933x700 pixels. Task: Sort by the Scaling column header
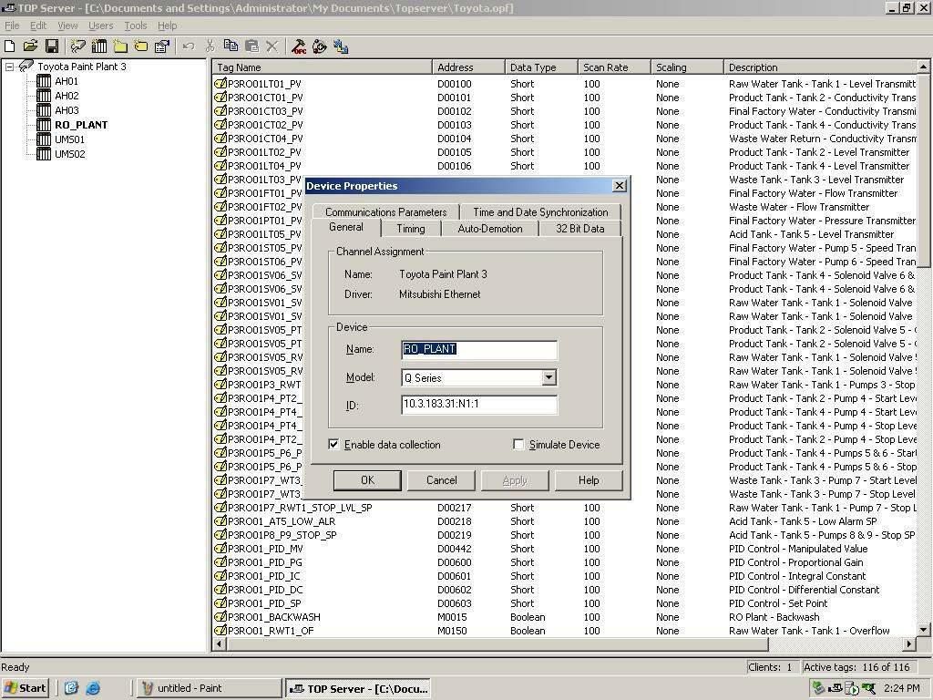pos(687,67)
